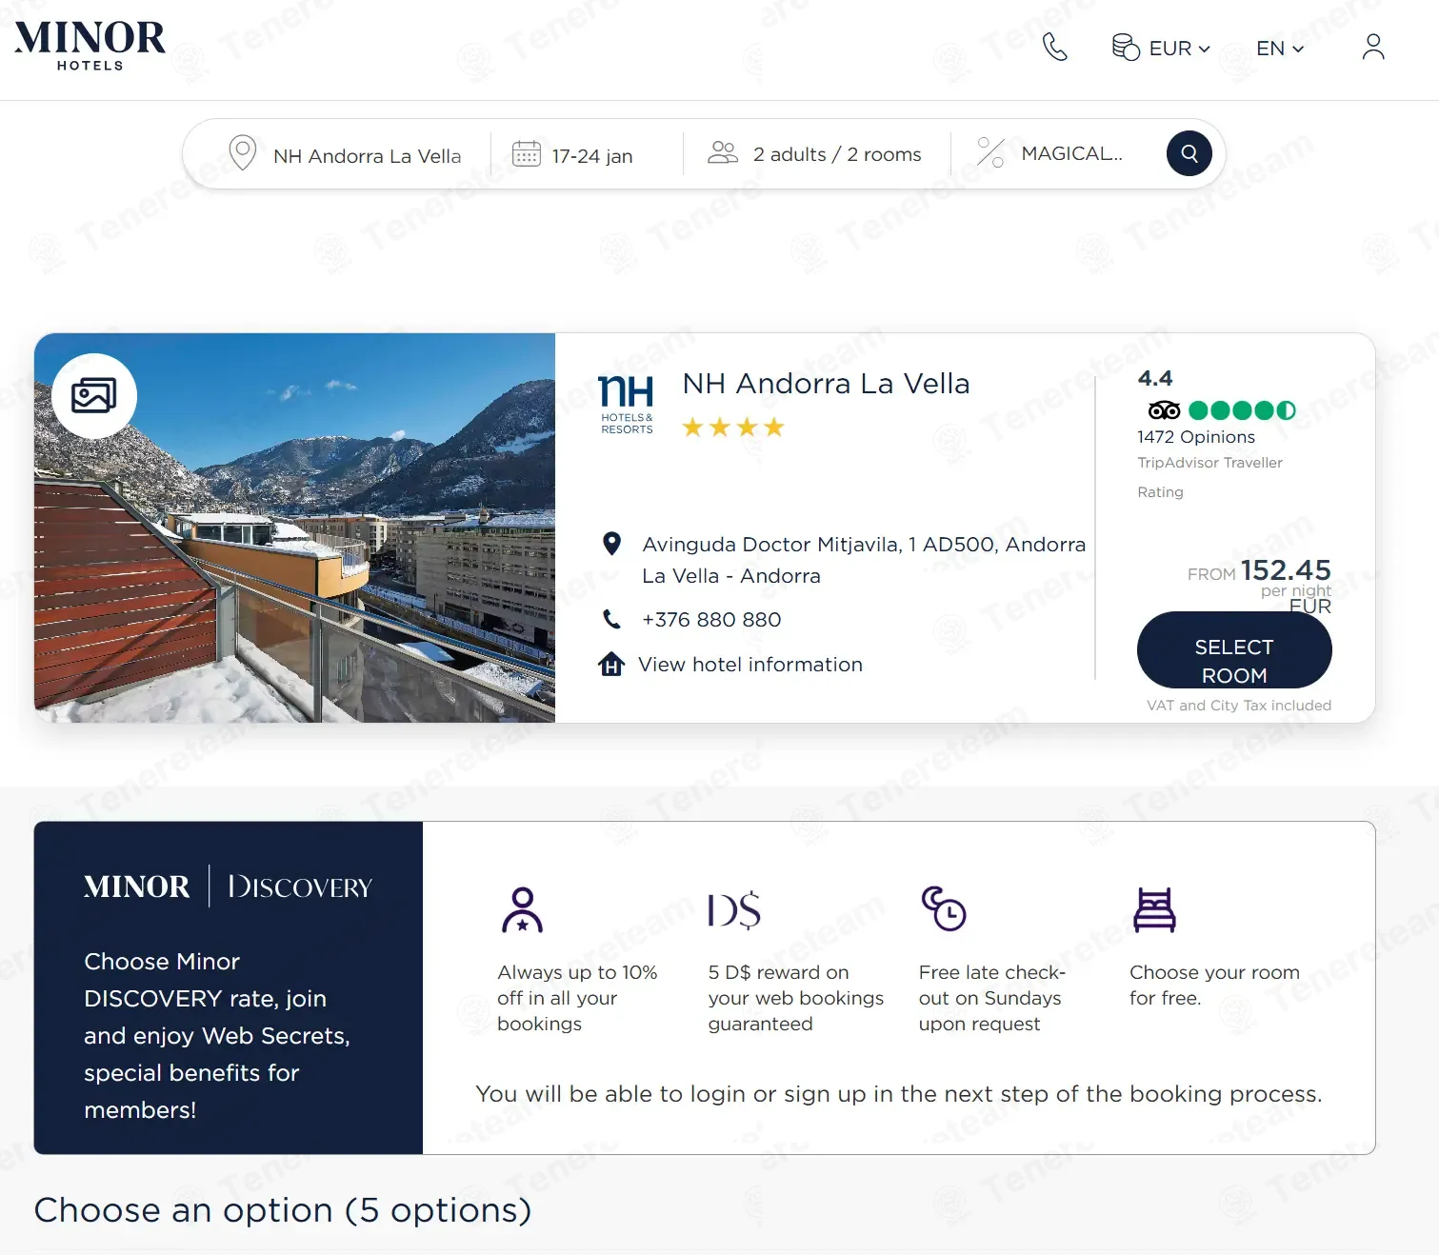Click the member star person icon
This screenshot has width=1439, height=1255.
coord(522,910)
